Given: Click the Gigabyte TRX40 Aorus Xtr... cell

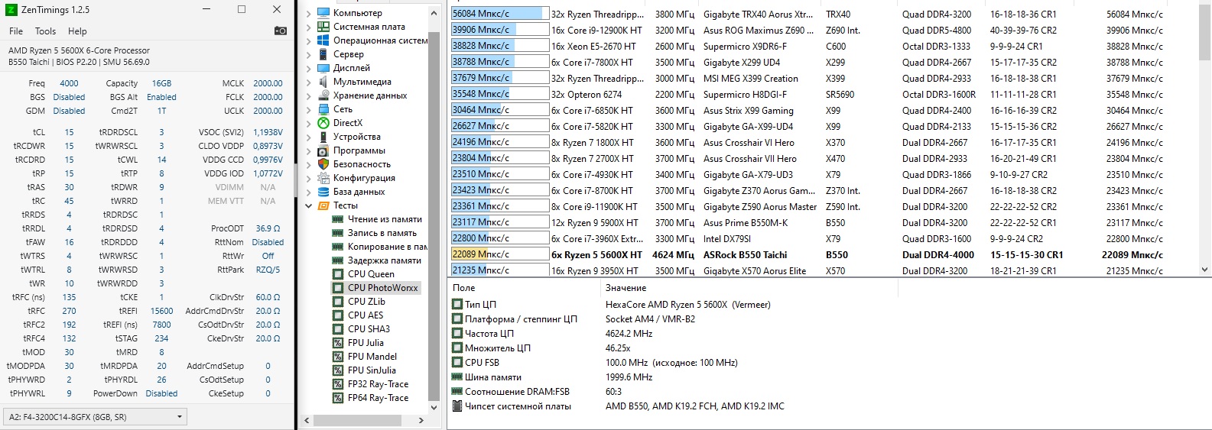Looking at the screenshot, I should pyautogui.click(x=758, y=14).
